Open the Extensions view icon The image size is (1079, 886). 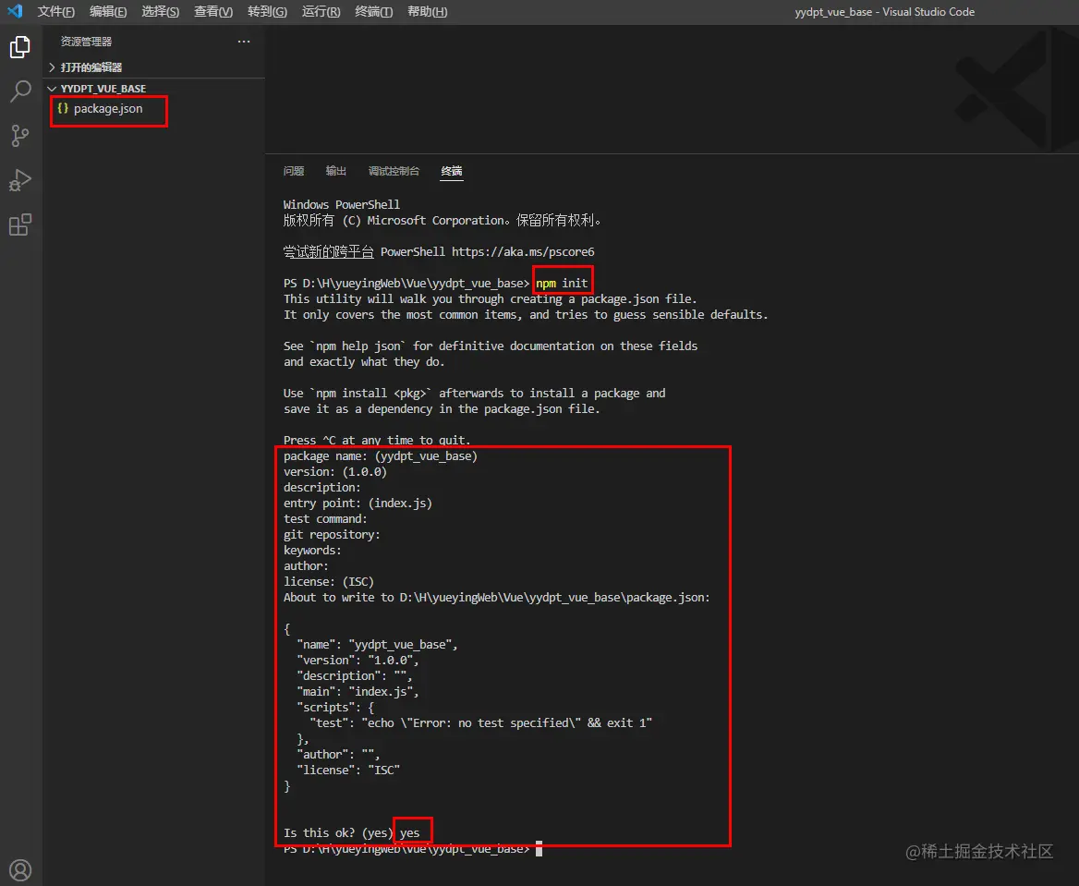(20, 225)
